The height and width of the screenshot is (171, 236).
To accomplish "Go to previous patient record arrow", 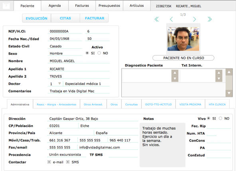I will click(171, 19).
